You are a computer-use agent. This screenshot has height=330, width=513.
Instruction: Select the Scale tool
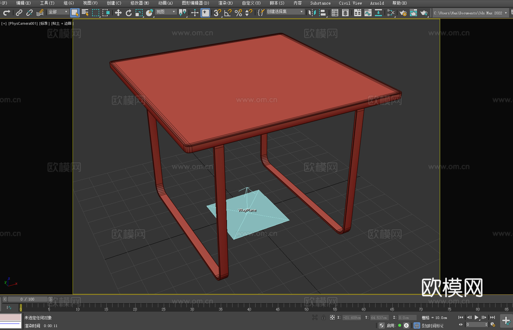[139, 13]
